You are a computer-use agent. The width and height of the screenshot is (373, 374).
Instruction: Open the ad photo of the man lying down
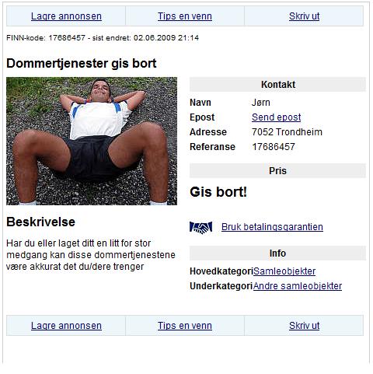92,141
